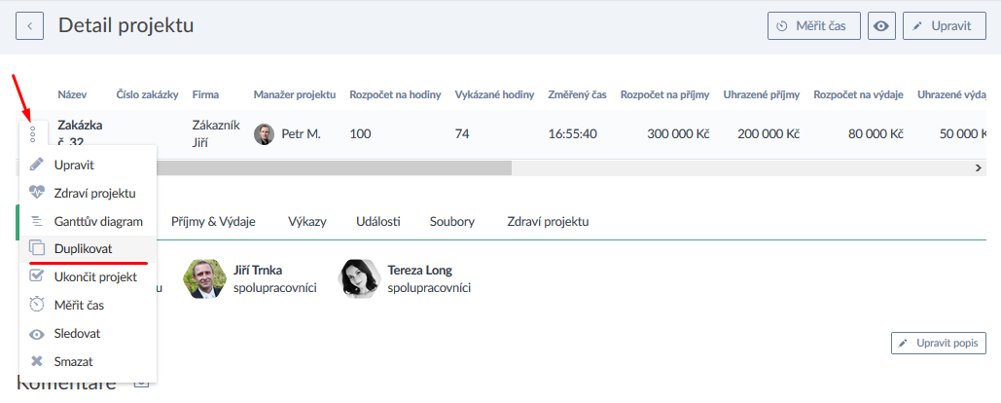Viewport: 1001px width, 403px height.
Task: Go back using the left chevron button
Action: 30,26
